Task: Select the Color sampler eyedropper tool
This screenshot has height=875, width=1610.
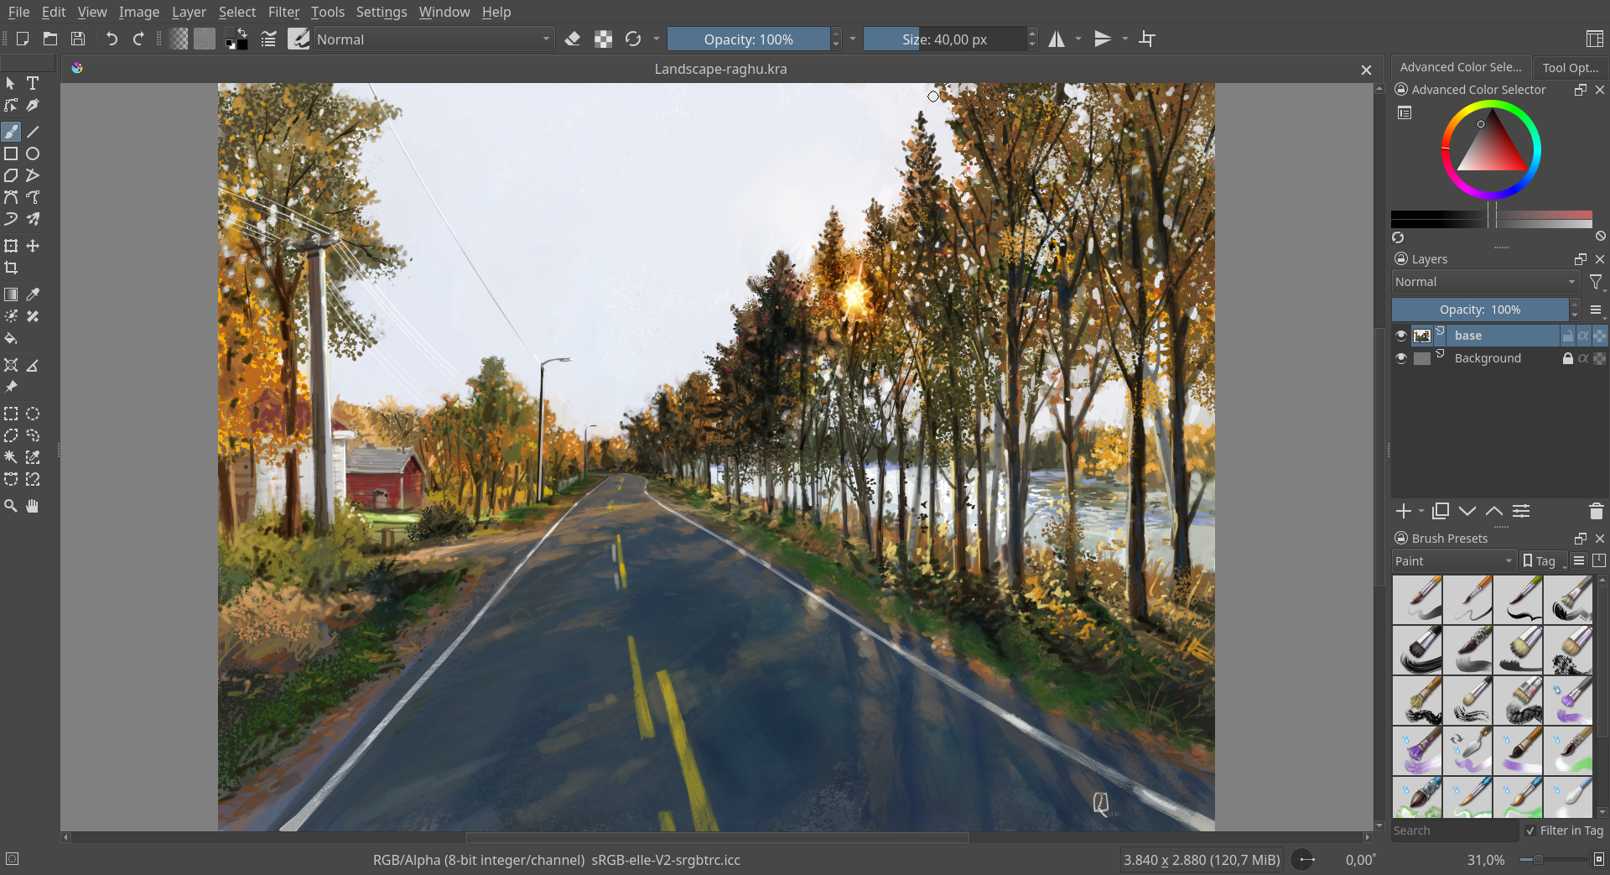Action: [x=33, y=294]
